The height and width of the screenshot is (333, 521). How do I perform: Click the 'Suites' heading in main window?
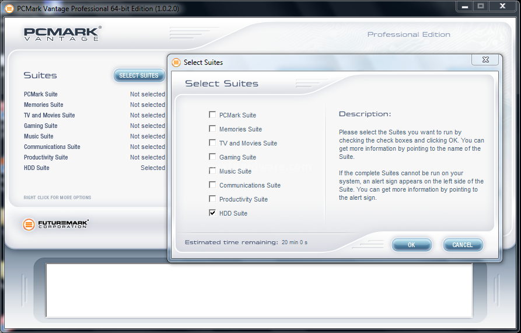coord(40,75)
